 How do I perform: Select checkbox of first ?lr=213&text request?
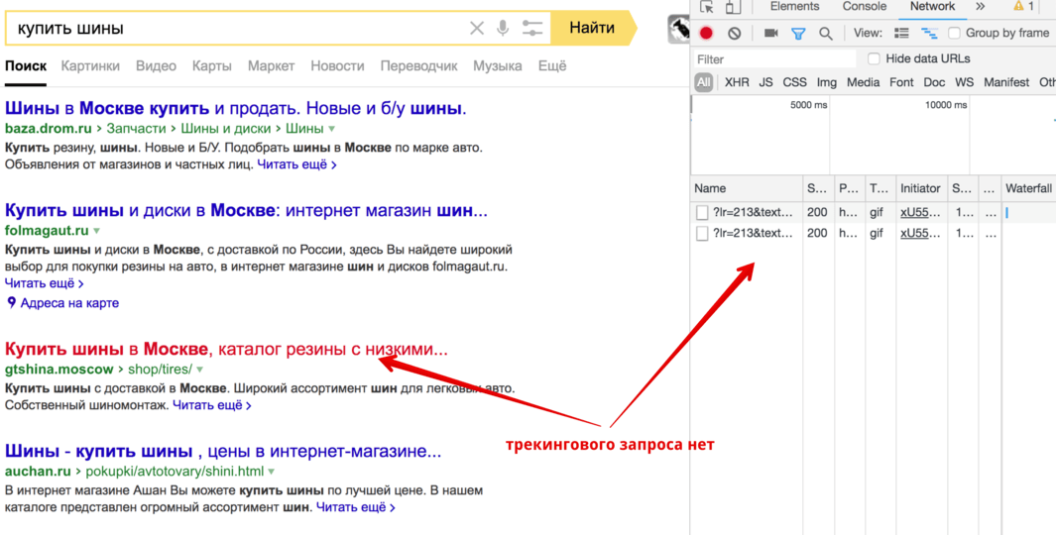pyautogui.click(x=702, y=213)
